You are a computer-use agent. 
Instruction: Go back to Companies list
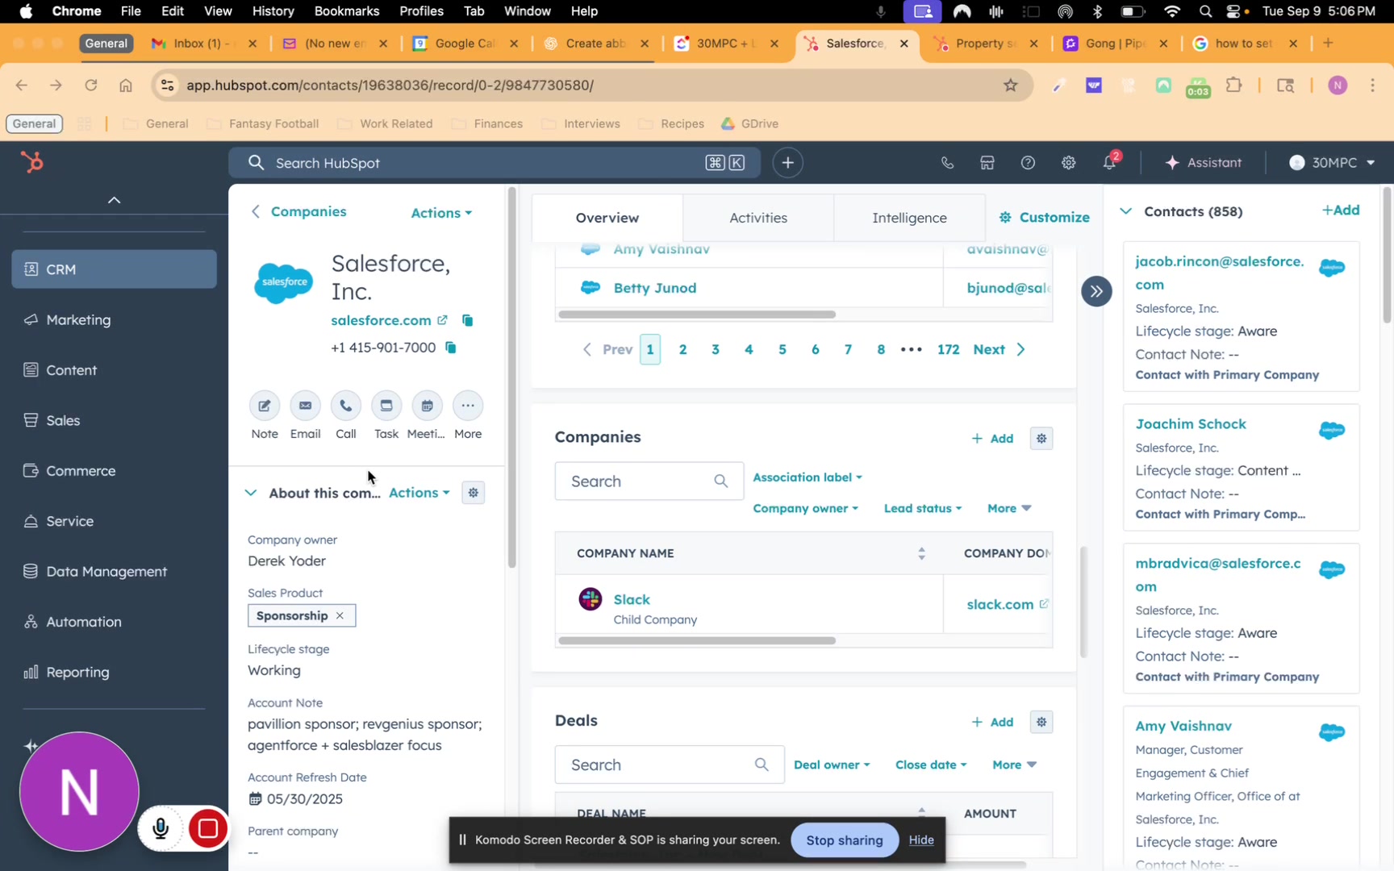298,212
